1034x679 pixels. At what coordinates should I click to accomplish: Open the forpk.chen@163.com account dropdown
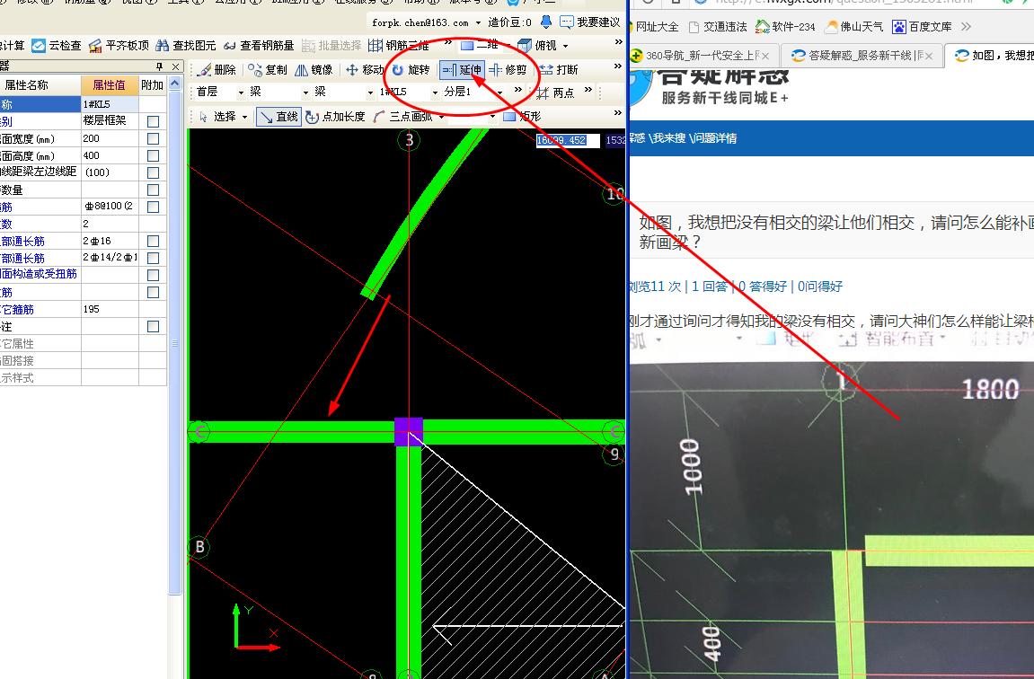[478, 22]
